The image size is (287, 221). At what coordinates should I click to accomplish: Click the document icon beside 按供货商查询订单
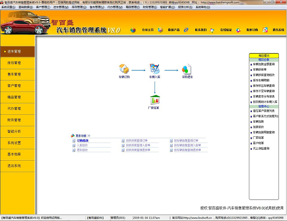pyautogui.click(x=123, y=141)
